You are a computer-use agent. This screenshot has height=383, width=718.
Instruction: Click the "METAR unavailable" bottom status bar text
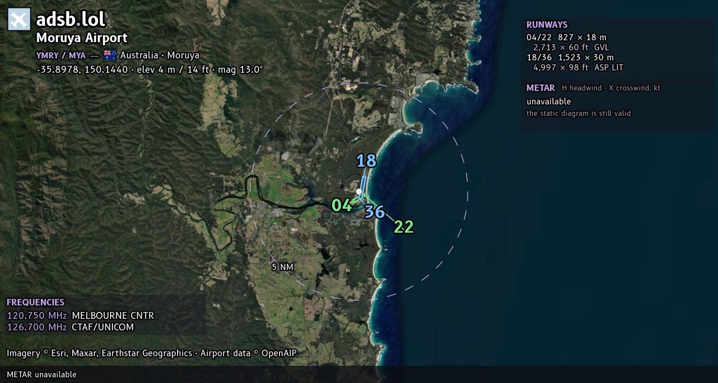(x=42, y=374)
